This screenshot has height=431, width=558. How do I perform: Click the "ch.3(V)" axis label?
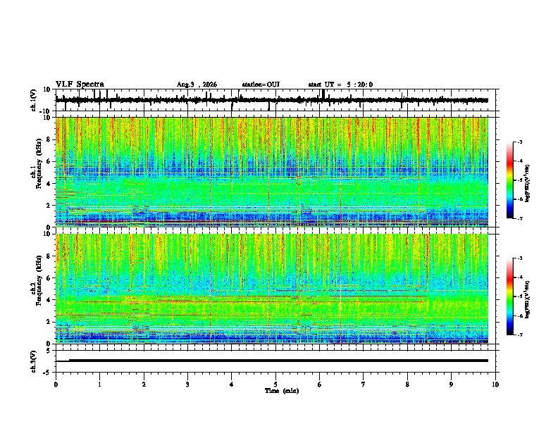(34, 361)
